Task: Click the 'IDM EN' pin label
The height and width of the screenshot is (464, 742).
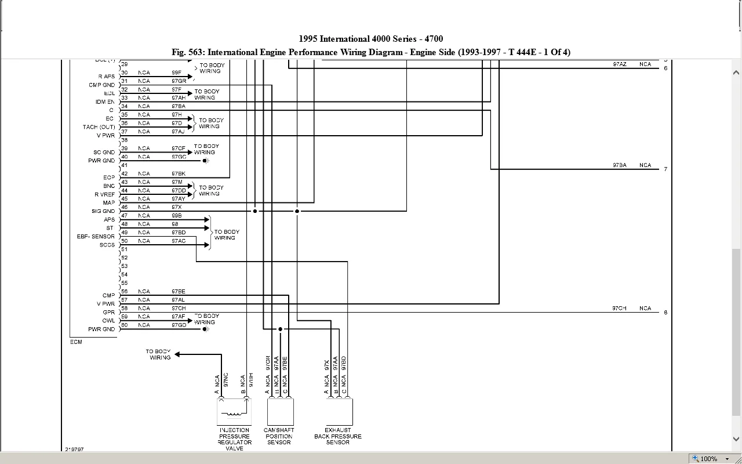Action: point(105,102)
